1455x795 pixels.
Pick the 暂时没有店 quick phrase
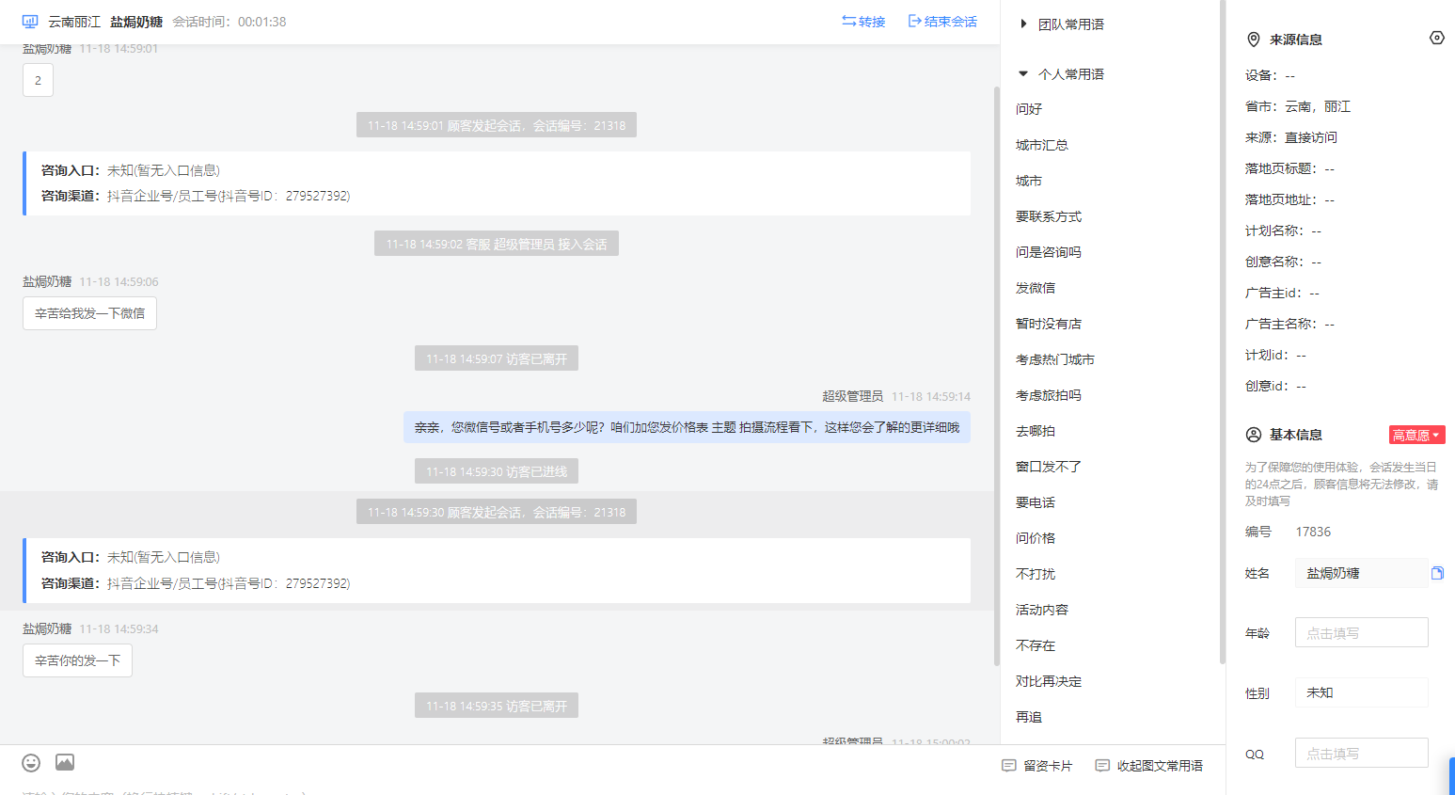click(x=1049, y=324)
